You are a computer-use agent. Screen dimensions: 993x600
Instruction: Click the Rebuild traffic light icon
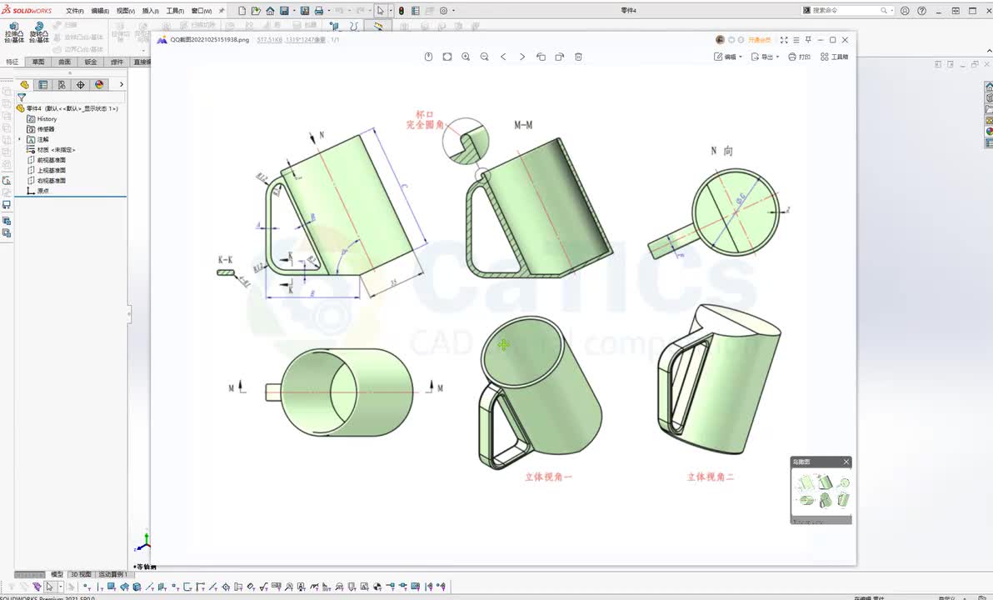[x=401, y=11]
